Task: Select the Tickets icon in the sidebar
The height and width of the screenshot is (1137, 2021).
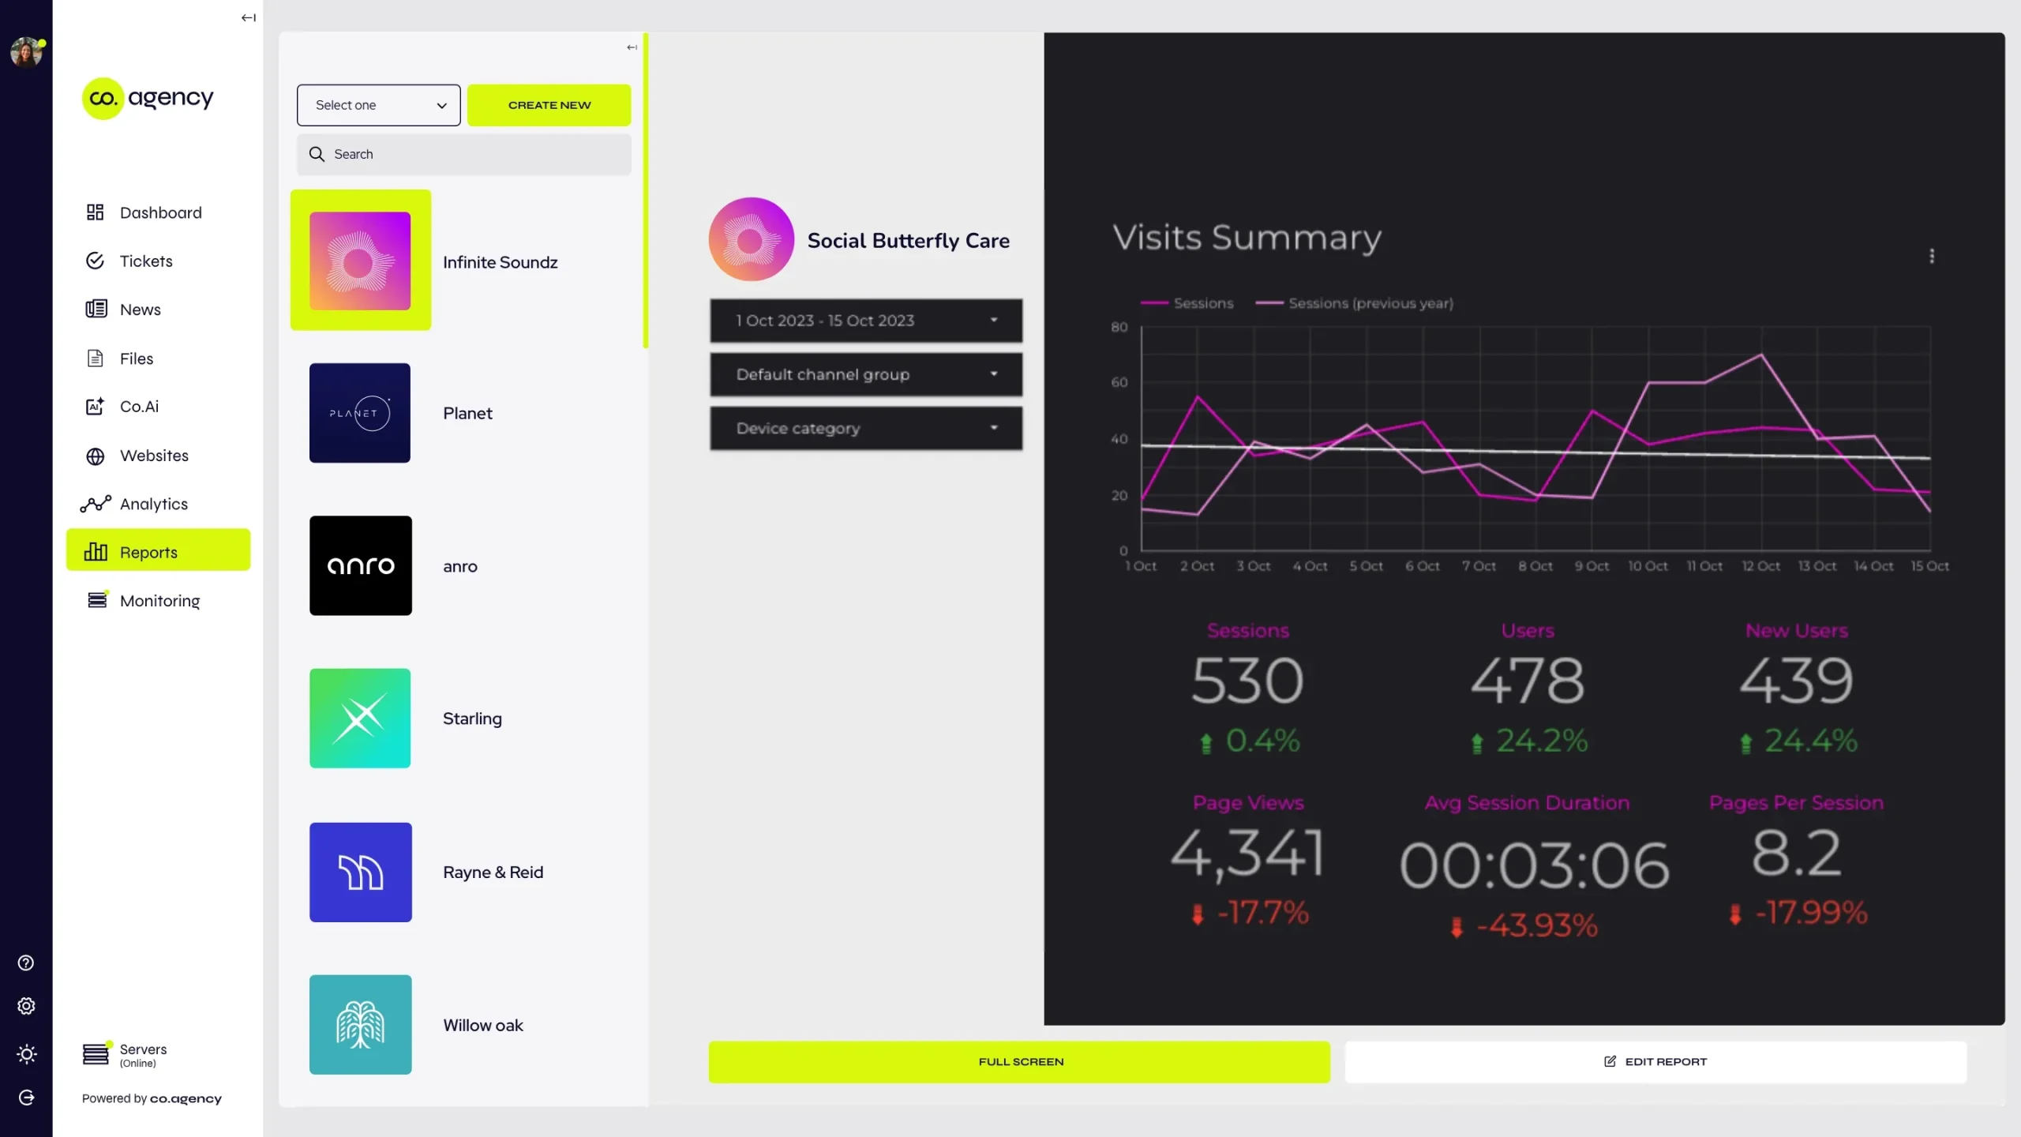Action: pyautogui.click(x=94, y=261)
